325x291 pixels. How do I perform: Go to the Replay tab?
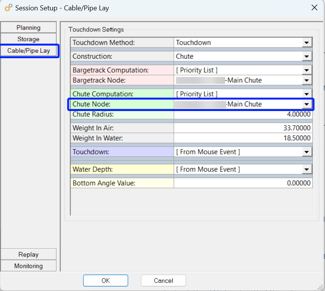(28, 255)
